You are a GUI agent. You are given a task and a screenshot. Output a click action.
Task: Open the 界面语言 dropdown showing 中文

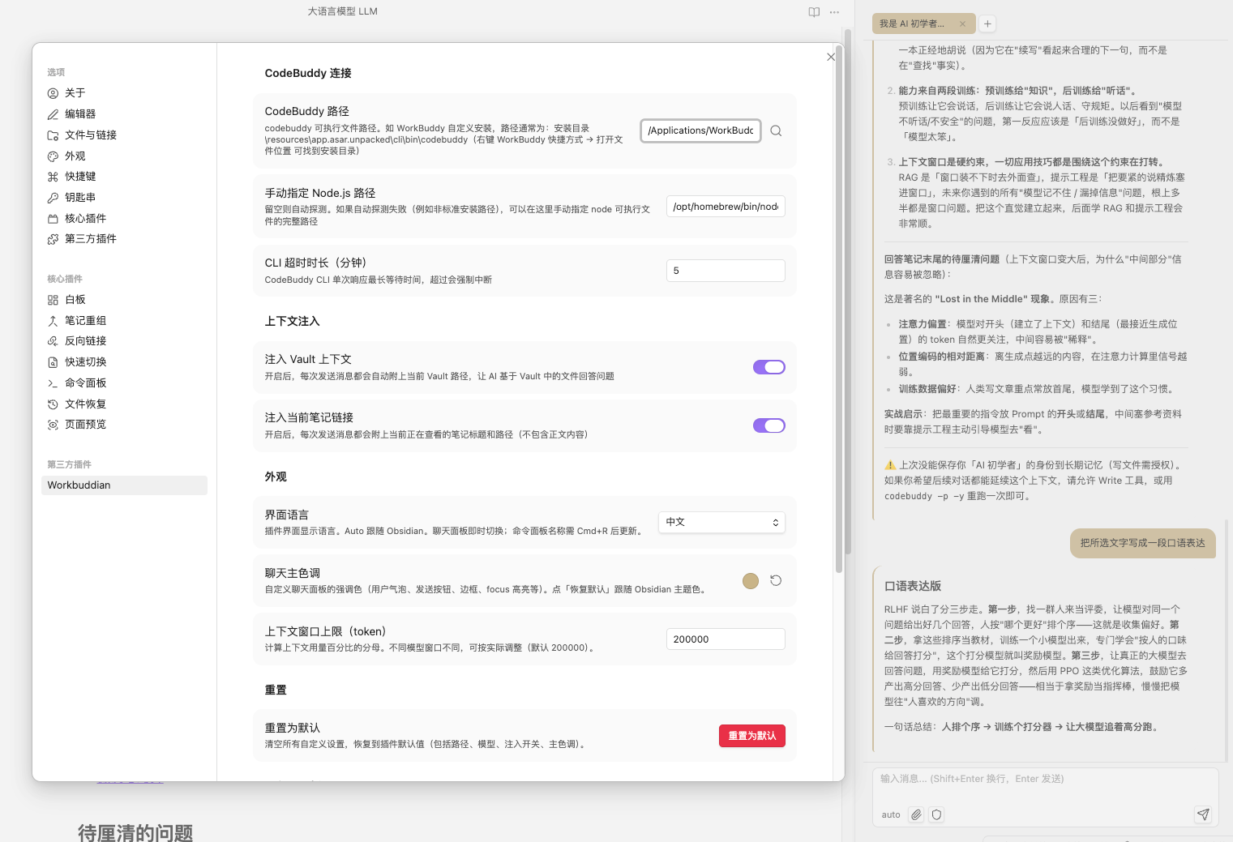click(x=721, y=522)
